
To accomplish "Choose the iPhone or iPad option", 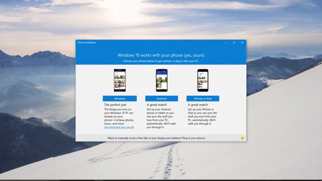I will click(x=203, y=98).
